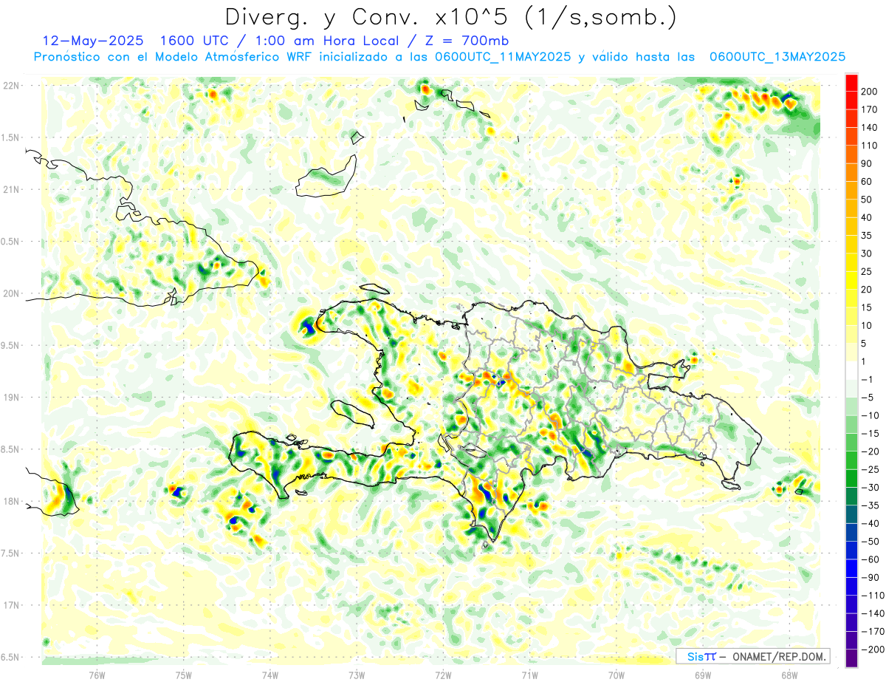The image size is (886, 685).
Task: Click the 'SisTT - ONAMET/REP.DOM.' label box
Action: 752,656
